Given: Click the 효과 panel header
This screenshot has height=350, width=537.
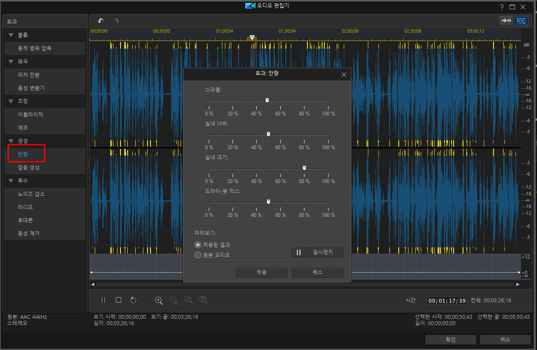Looking at the screenshot, I should pyautogui.click(x=44, y=22).
